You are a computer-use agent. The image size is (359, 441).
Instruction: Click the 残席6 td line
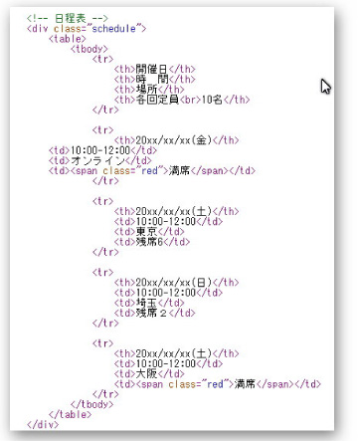click(x=152, y=242)
